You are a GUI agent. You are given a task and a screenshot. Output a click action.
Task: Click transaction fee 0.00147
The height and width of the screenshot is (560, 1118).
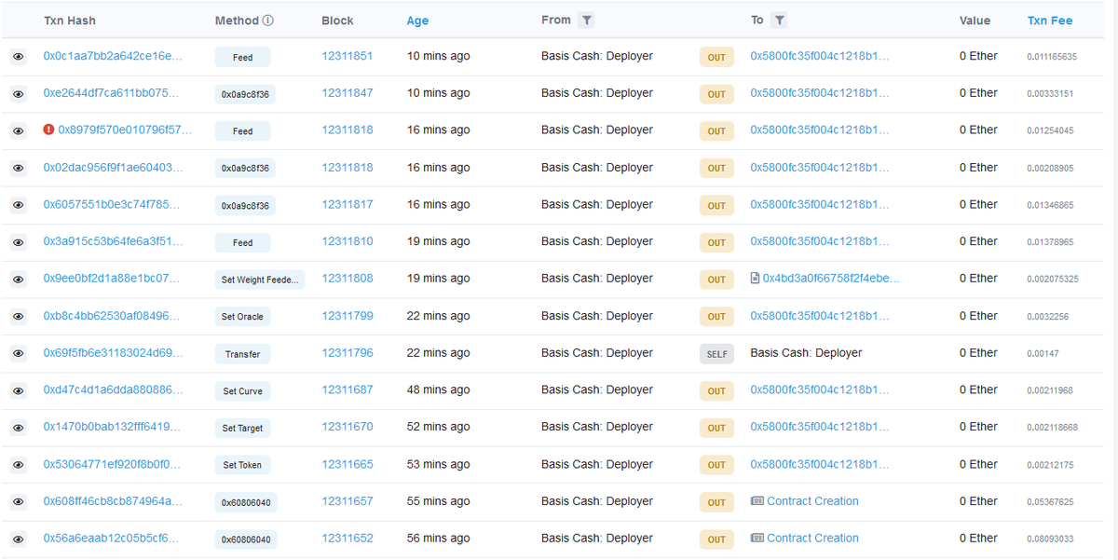click(1042, 354)
